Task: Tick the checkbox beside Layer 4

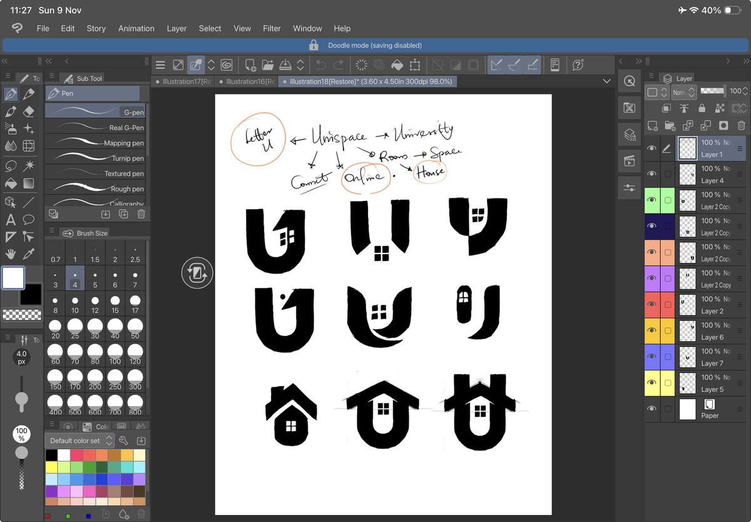Action: [x=668, y=175]
